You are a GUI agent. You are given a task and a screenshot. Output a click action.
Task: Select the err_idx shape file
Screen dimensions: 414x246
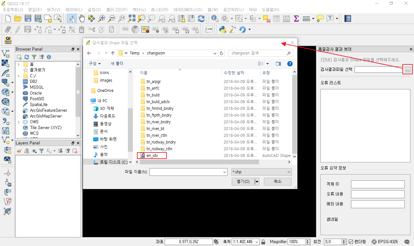(x=152, y=156)
